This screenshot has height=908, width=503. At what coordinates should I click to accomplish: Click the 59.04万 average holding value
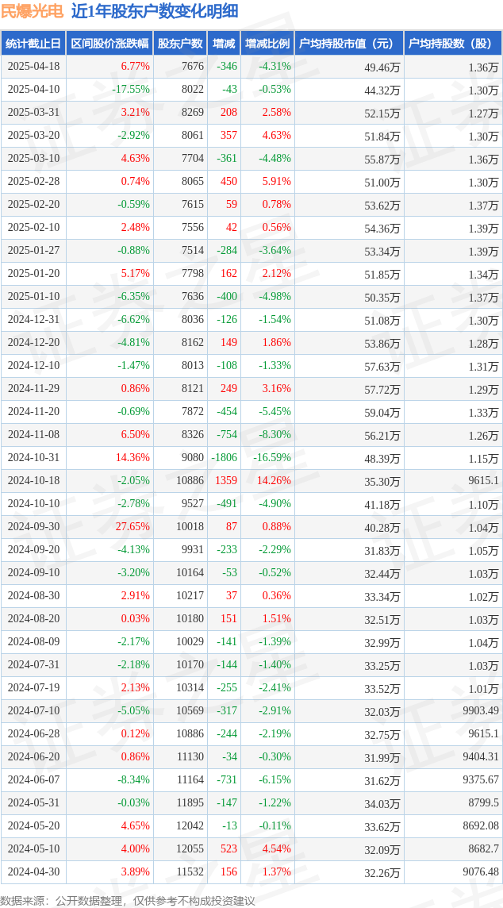(384, 412)
